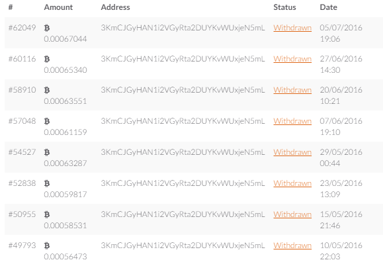389x266 pixels.
Task: Open Withdrawn link for transaction #62049
Action: pyautogui.click(x=292, y=28)
